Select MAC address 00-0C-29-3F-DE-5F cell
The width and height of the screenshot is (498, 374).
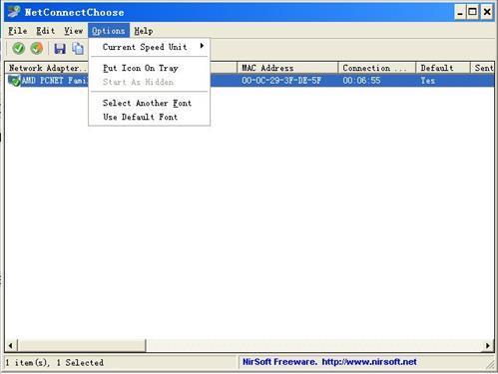click(281, 81)
